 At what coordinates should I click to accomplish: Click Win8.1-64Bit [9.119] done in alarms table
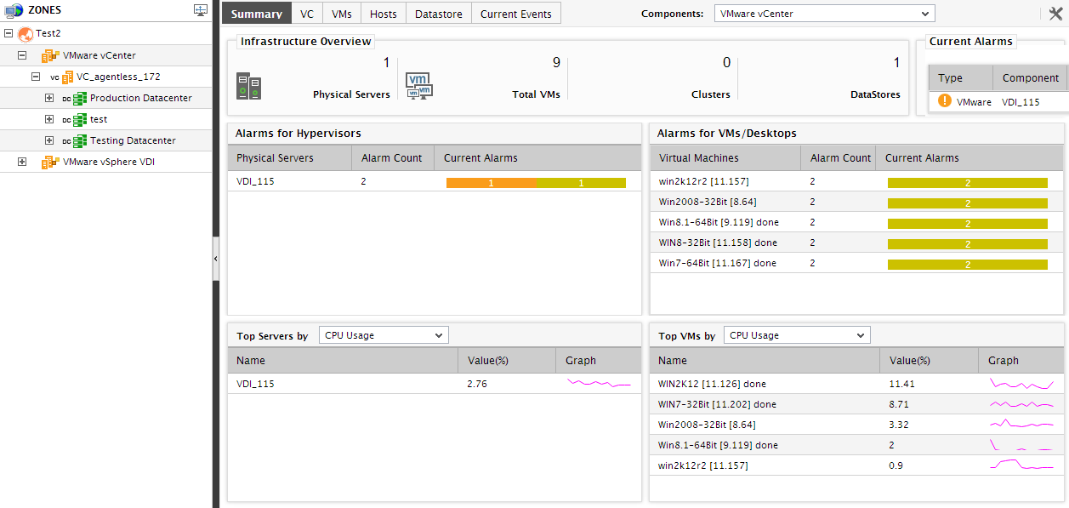[x=719, y=222]
